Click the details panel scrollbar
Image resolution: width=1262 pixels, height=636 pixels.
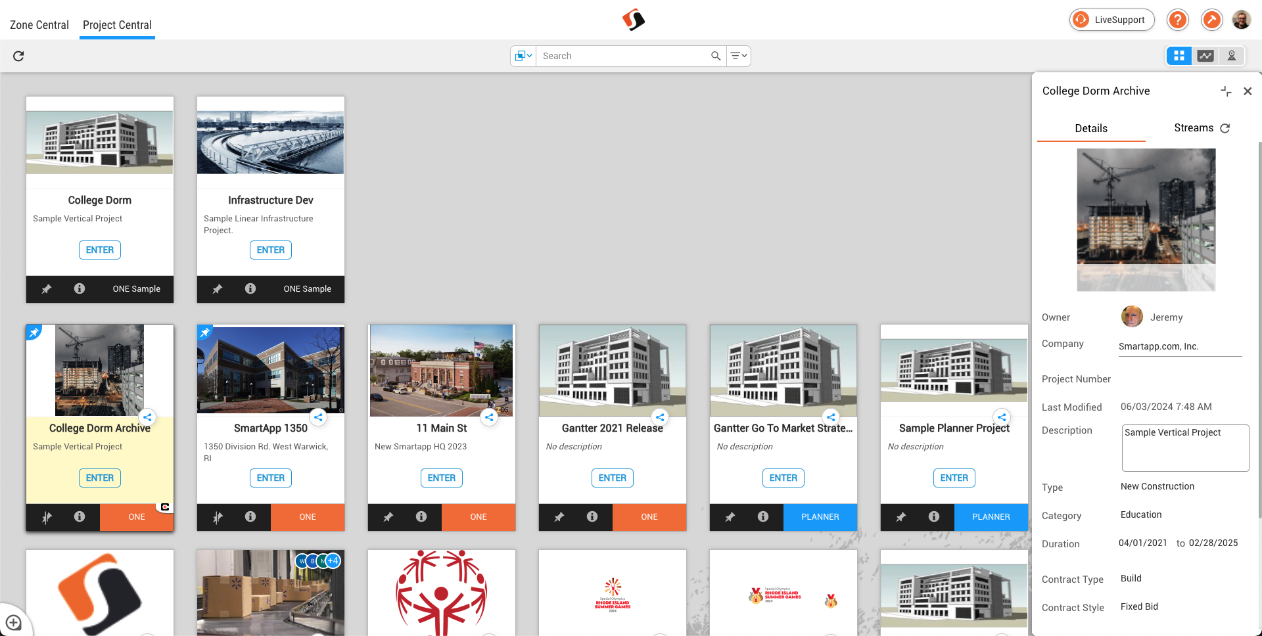(1259, 329)
